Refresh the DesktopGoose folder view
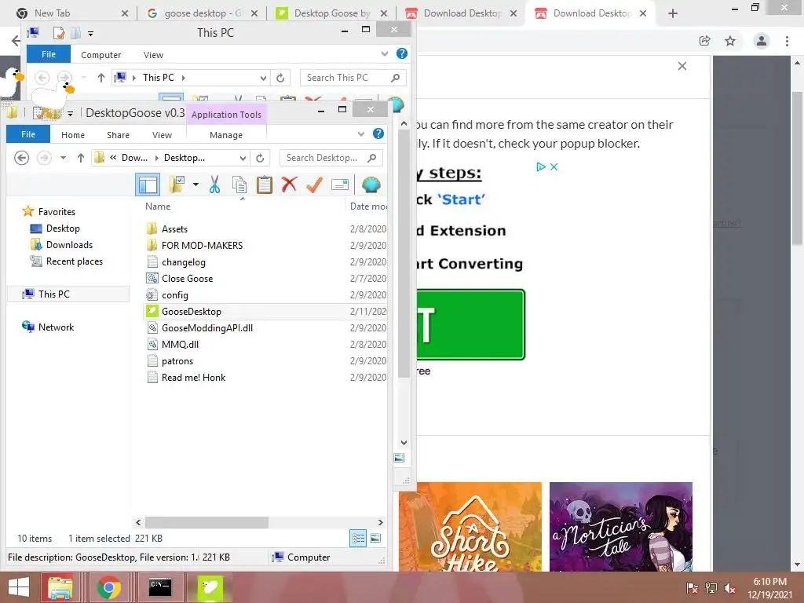 click(x=260, y=158)
